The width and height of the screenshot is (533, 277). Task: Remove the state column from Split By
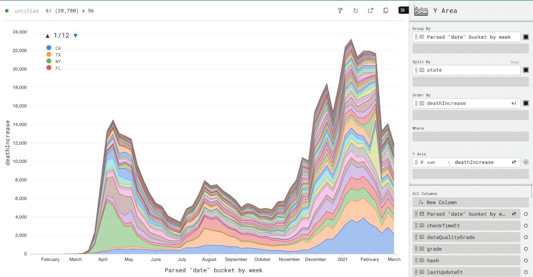pyautogui.click(x=526, y=70)
